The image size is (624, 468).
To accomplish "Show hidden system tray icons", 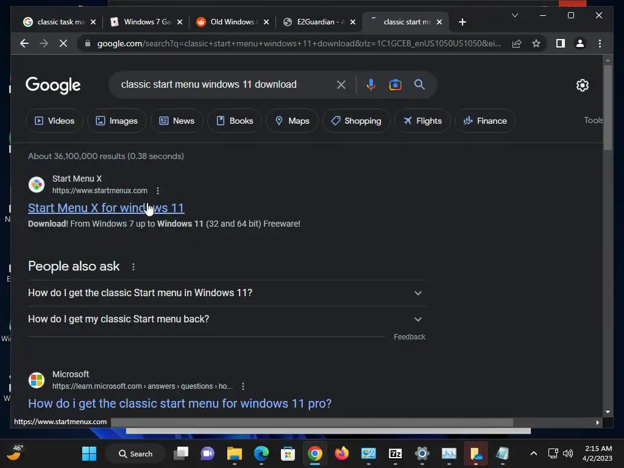I will tap(534, 453).
